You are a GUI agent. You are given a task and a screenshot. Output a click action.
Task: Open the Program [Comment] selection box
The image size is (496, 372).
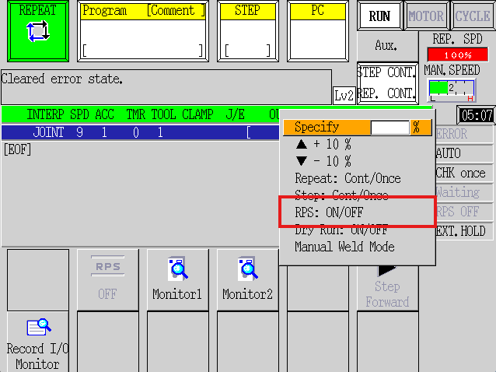click(143, 31)
